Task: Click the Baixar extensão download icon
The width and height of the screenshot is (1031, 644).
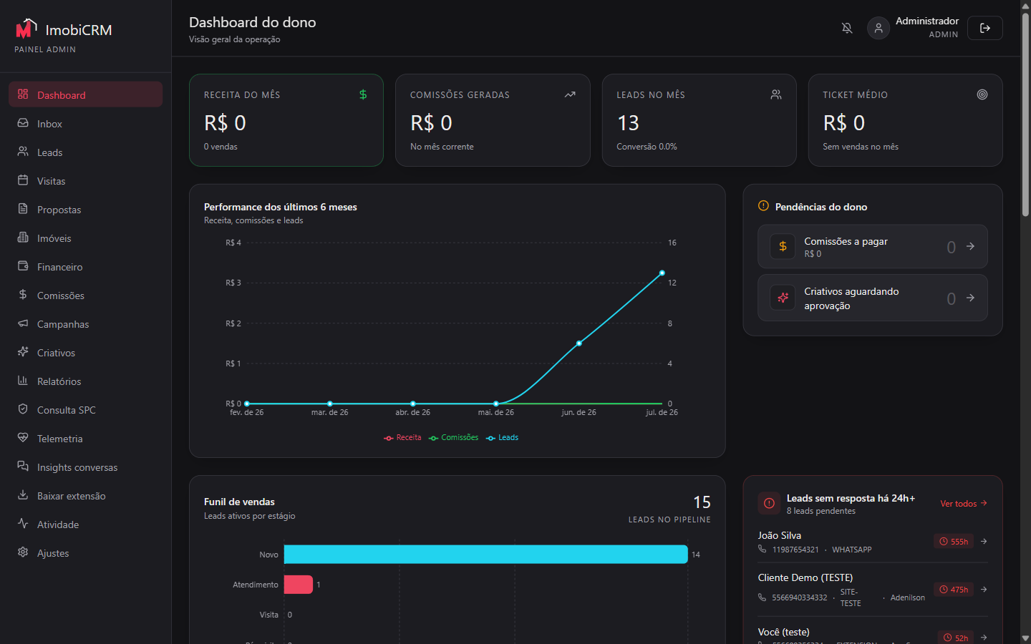Action: [x=23, y=495]
